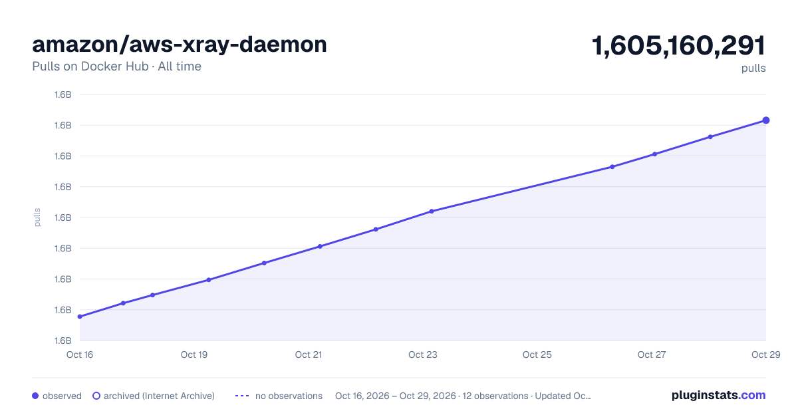Viewport: 798px width, 419px height.
Task: Click the date range and 12 observations text
Action: pos(463,396)
